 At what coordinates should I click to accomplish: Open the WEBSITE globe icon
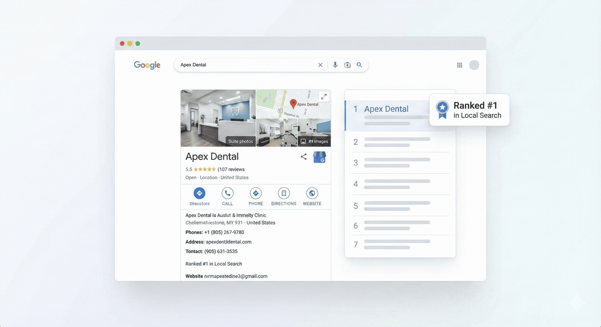[312, 193]
